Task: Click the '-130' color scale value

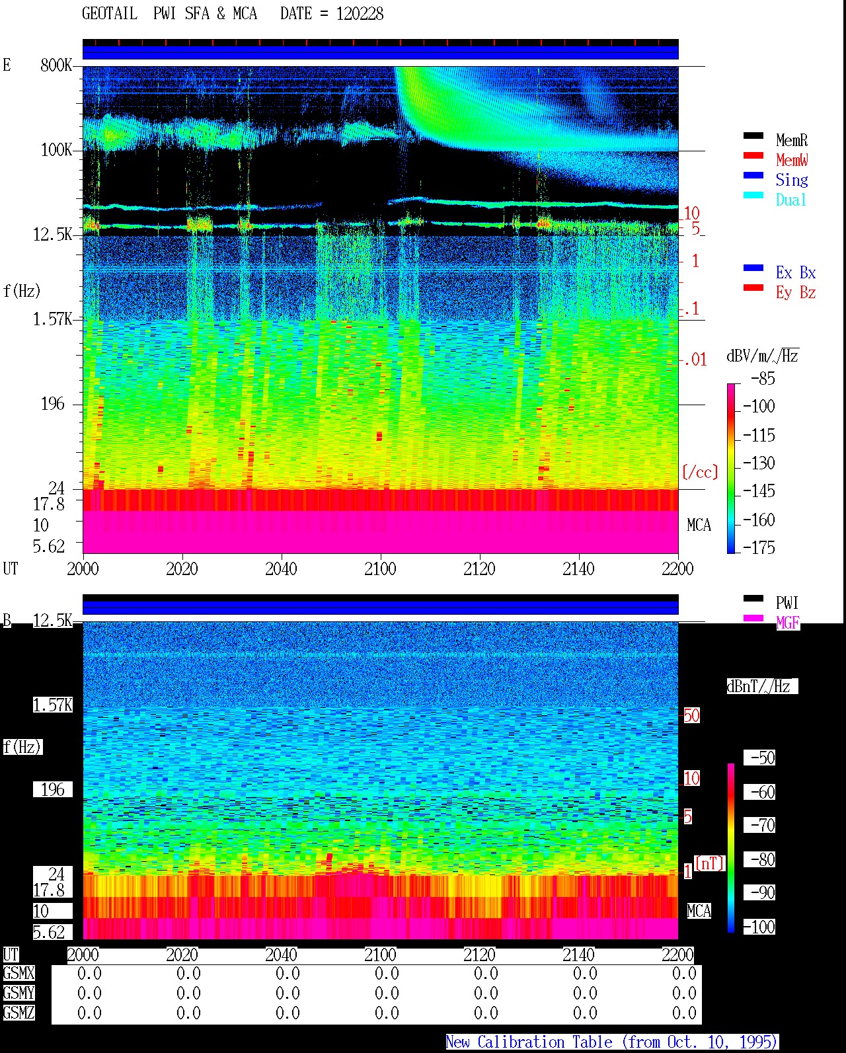Action: coord(759,463)
